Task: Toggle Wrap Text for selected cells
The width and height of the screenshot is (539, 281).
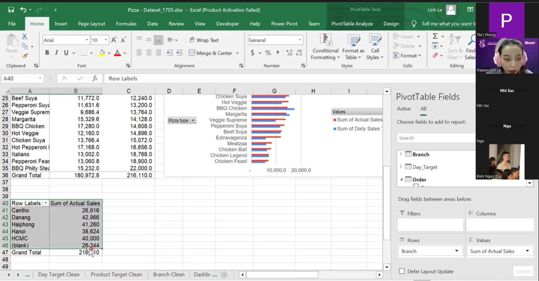Action: click(x=204, y=40)
